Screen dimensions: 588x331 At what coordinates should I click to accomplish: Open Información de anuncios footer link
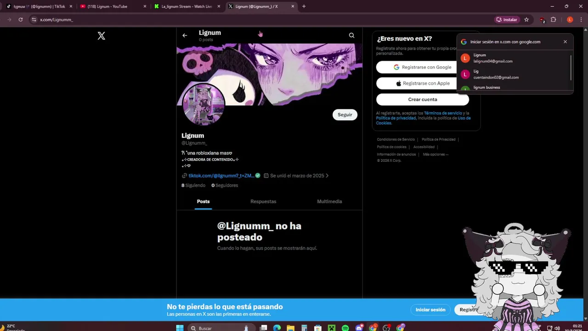click(396, 154)
